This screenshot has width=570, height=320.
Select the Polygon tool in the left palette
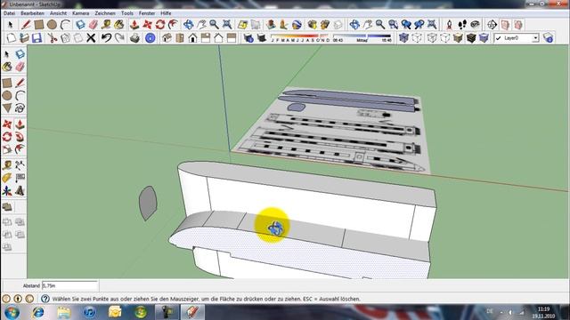7,108
